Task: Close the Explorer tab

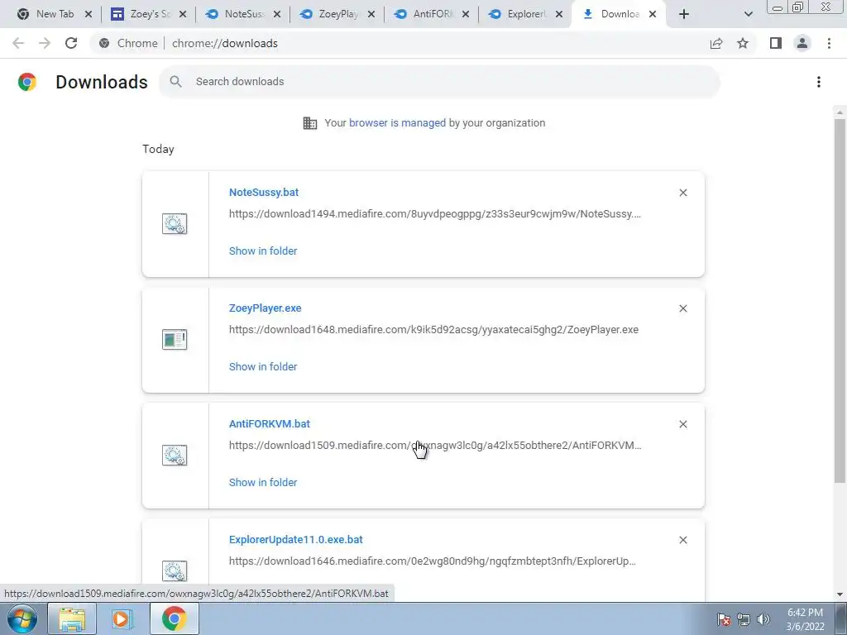Action: click(x=559, y=15)
